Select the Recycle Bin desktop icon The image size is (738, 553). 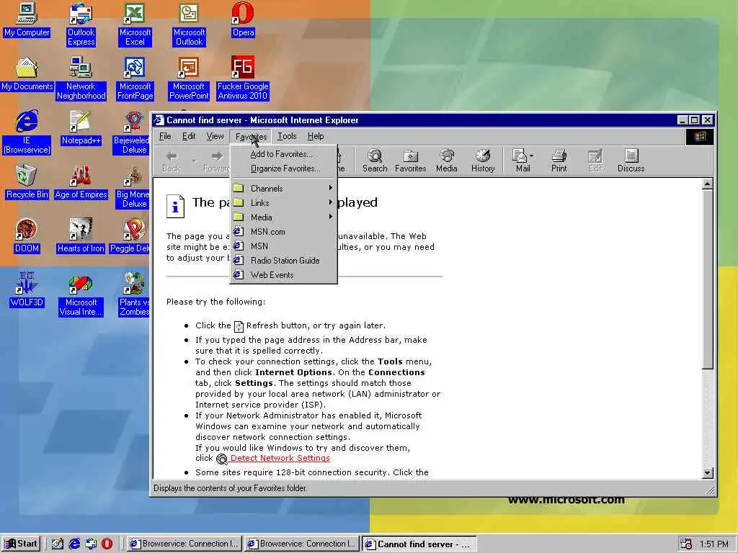pos(27,182)
